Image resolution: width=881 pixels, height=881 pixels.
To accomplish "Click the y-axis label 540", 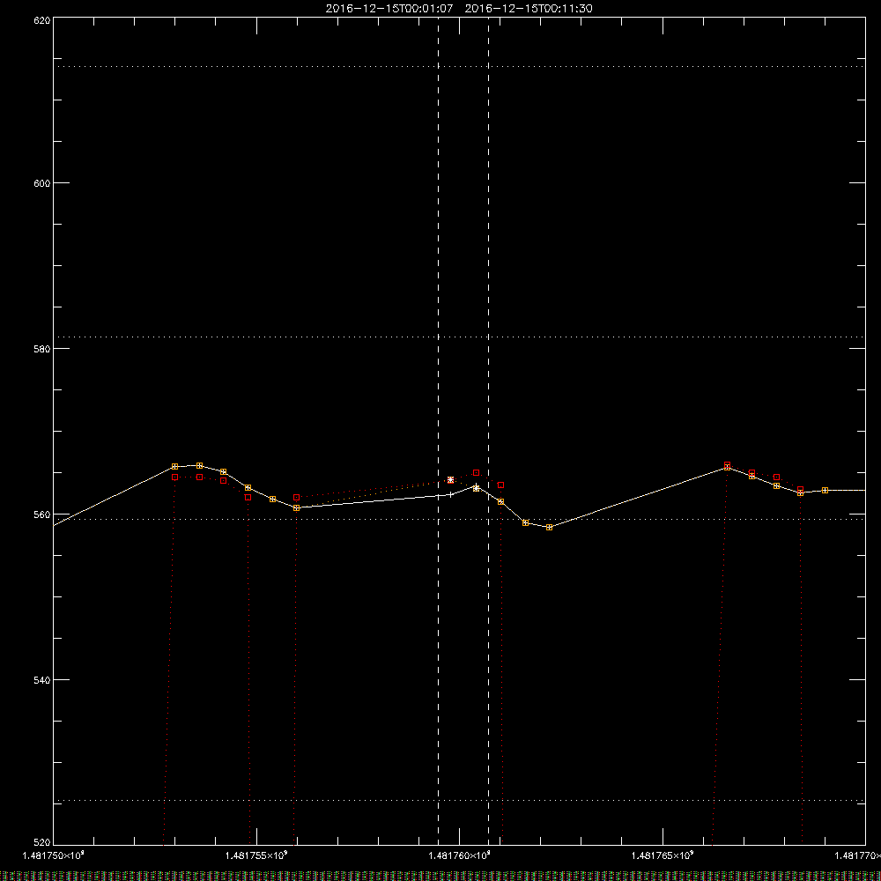I will pos(42,680).
